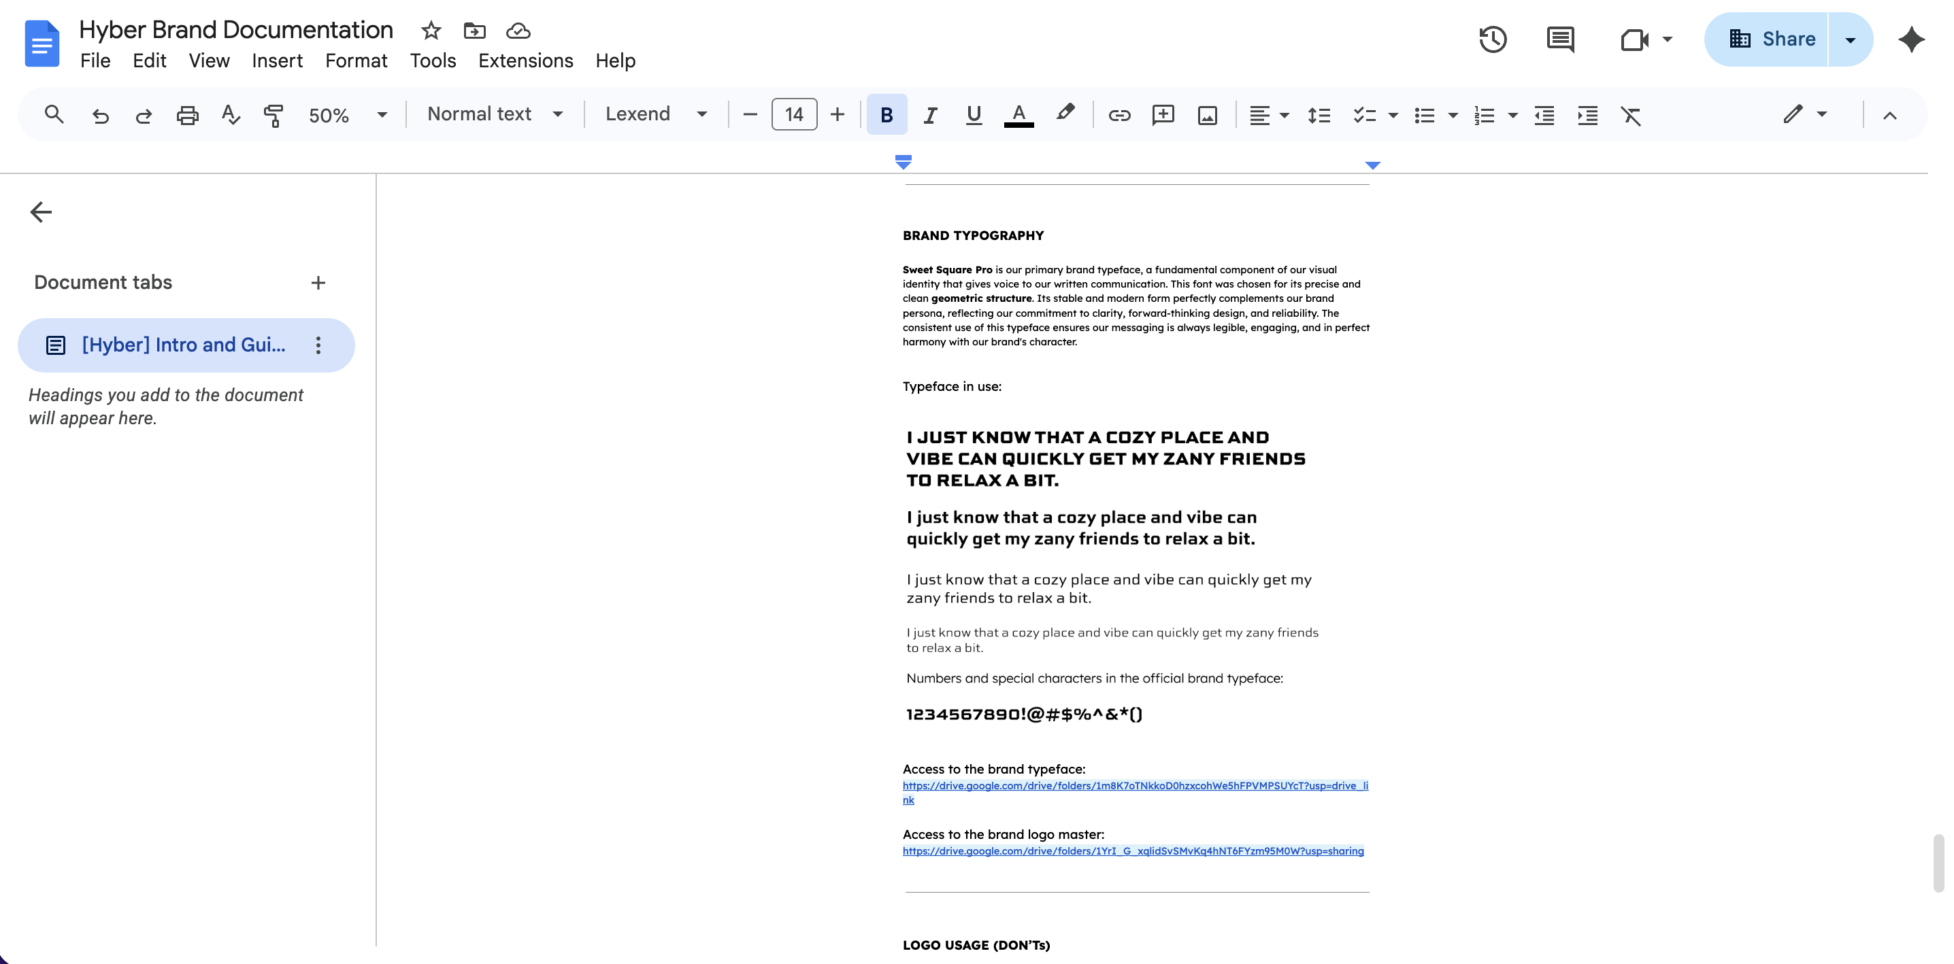The height and width of the screenshot is (964, 1954).
Task: Expand checklist options arrow
Action: (1393, 115)
